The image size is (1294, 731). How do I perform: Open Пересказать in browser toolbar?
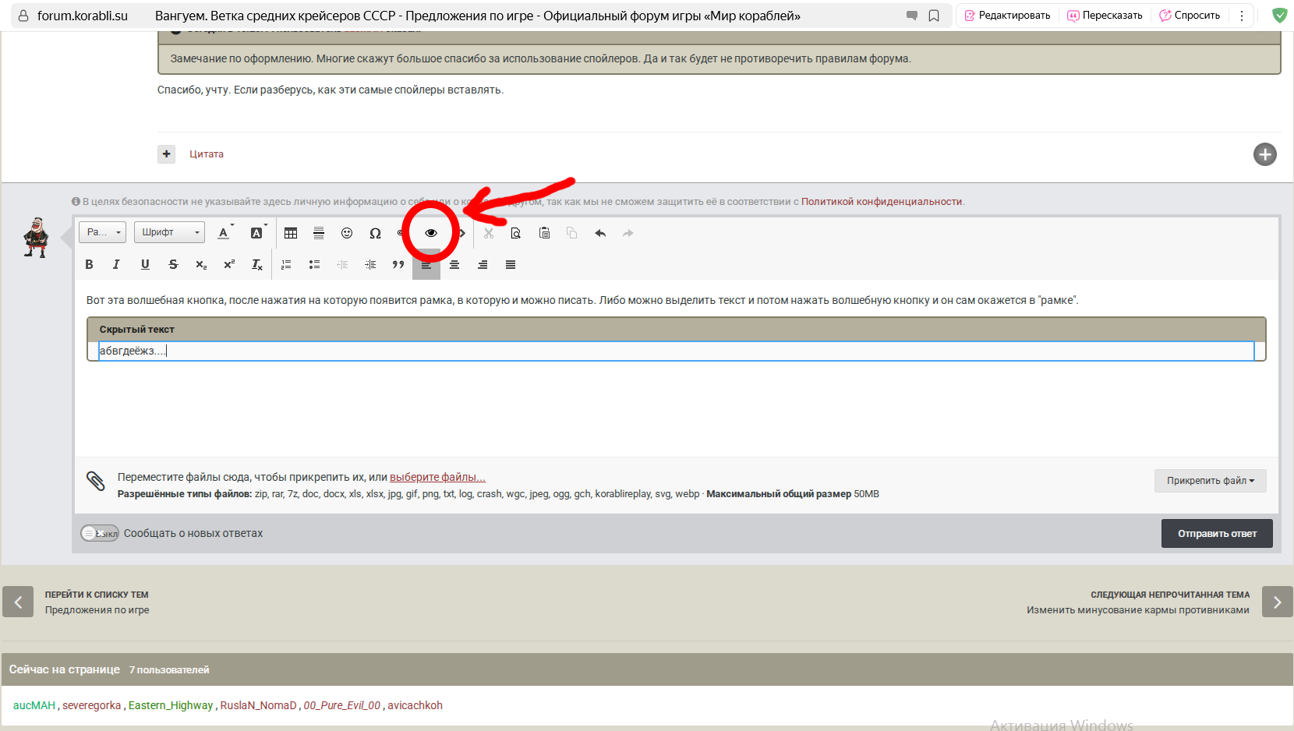1105,16
